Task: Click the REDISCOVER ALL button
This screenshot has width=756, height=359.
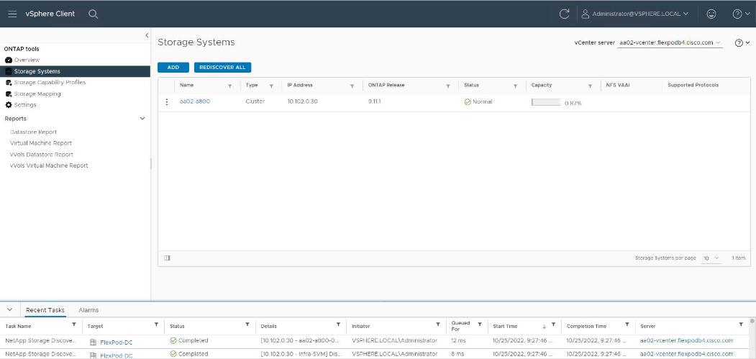Action: [223, 68]
